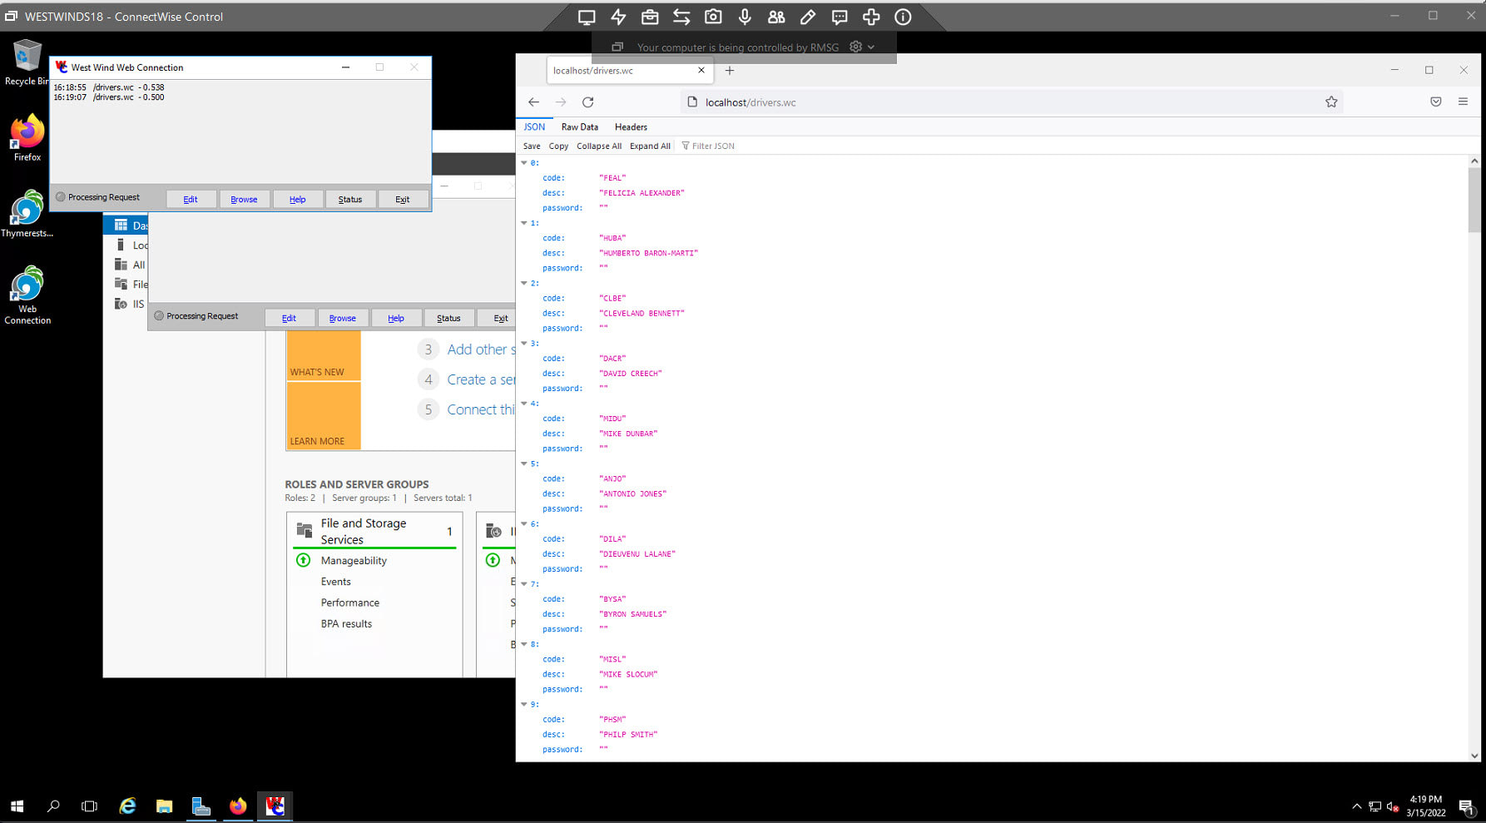Screen dimensions: 1486x823
Task: Open File and Storage Services tile
Action: (374, 532)
